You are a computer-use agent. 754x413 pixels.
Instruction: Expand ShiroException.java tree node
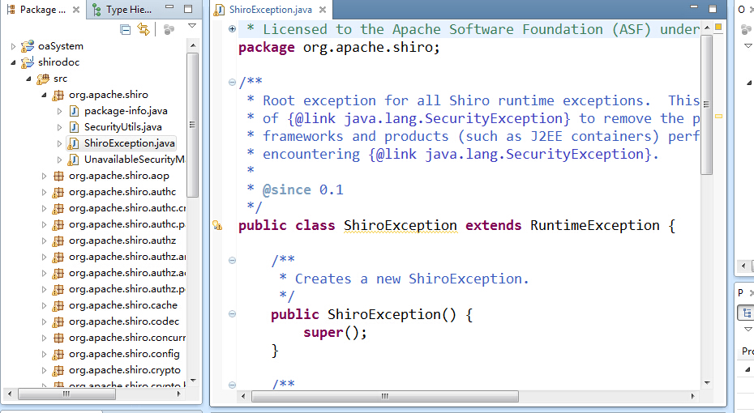[59, 143]
